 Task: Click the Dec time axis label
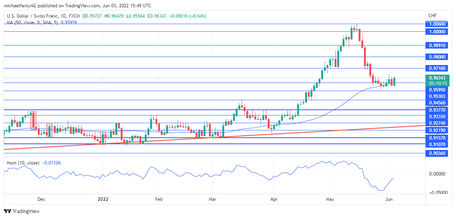(41, 200)
